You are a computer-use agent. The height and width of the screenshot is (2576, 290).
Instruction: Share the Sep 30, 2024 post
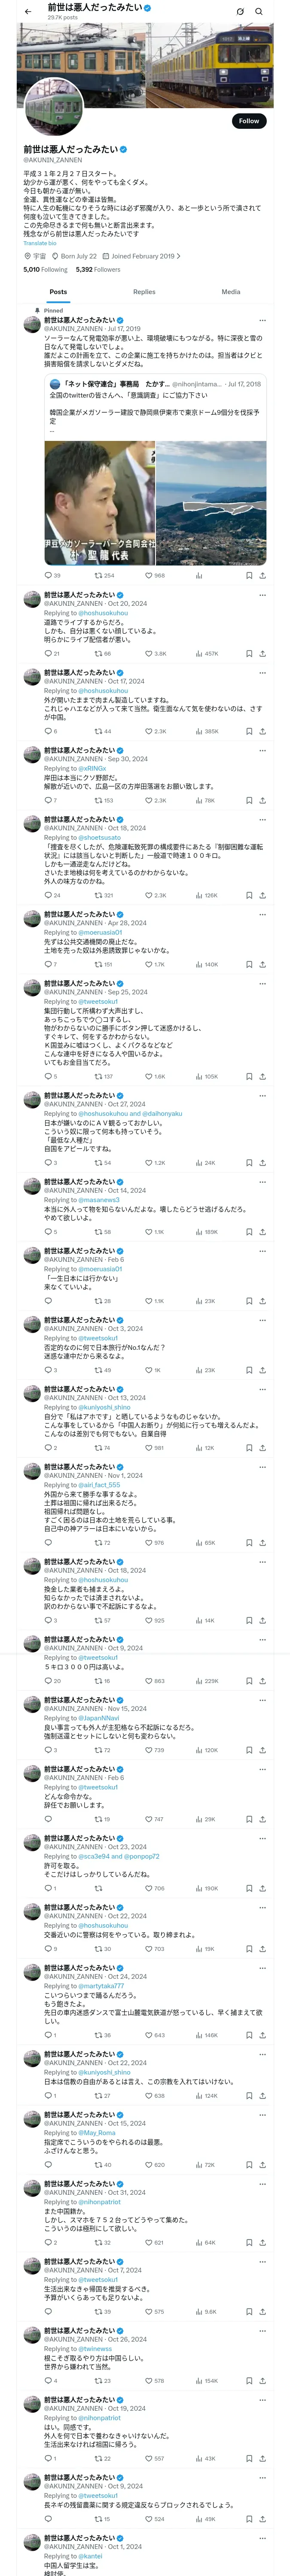(x=262, y=800)
